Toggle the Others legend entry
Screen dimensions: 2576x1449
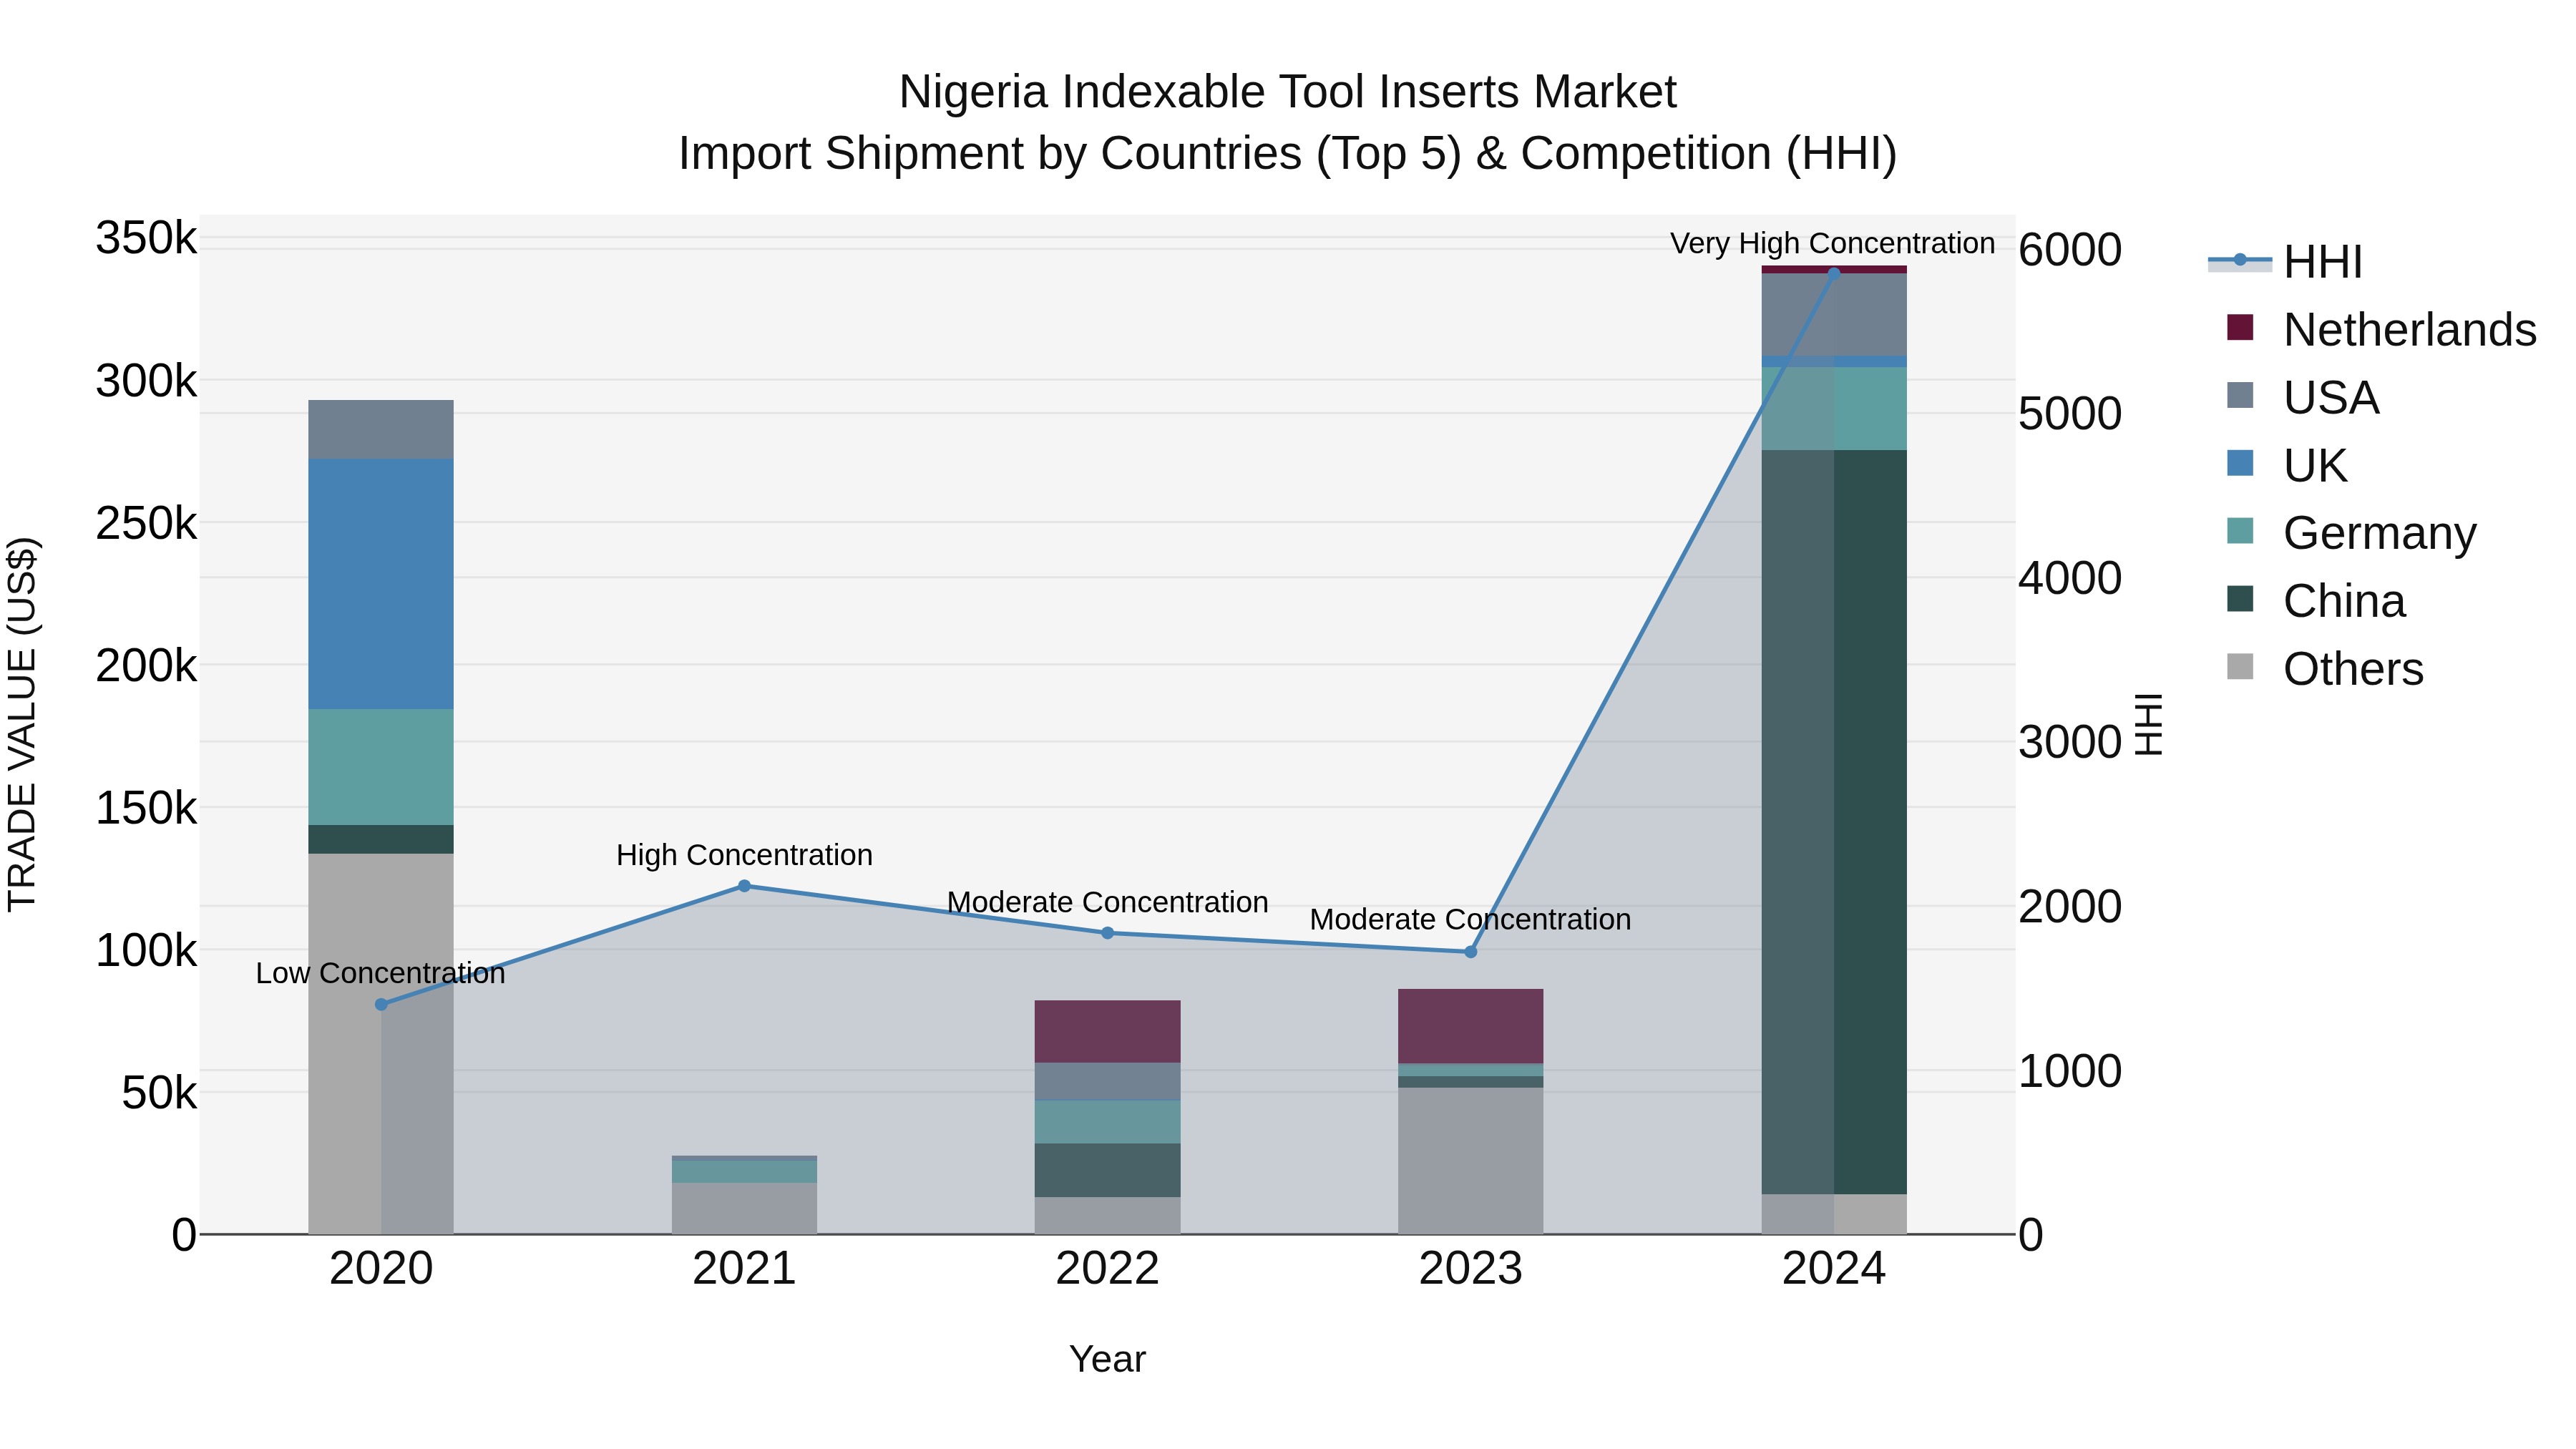2325,669
